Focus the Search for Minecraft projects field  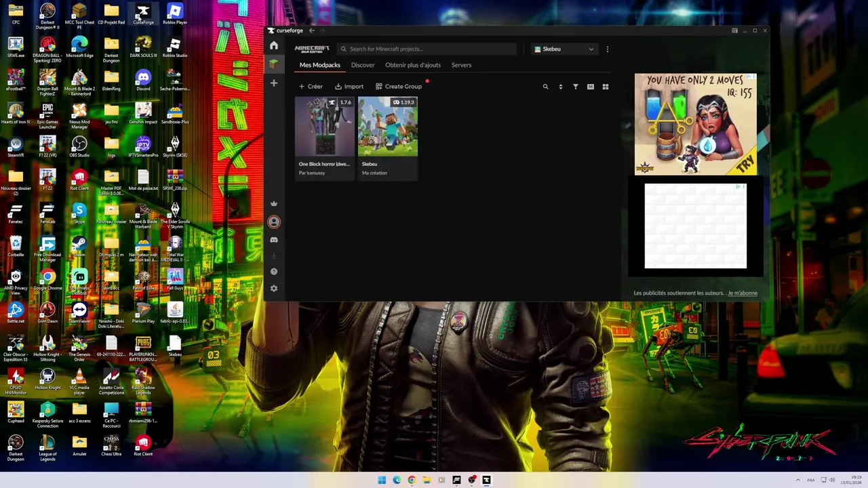[x=427, y=49]
